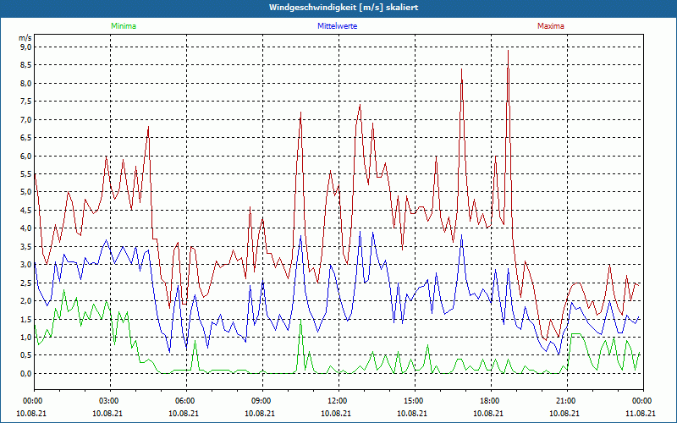Click the 03:00 time axis label
The height and width of the screenshot is (423, 677).
[109, 401]
